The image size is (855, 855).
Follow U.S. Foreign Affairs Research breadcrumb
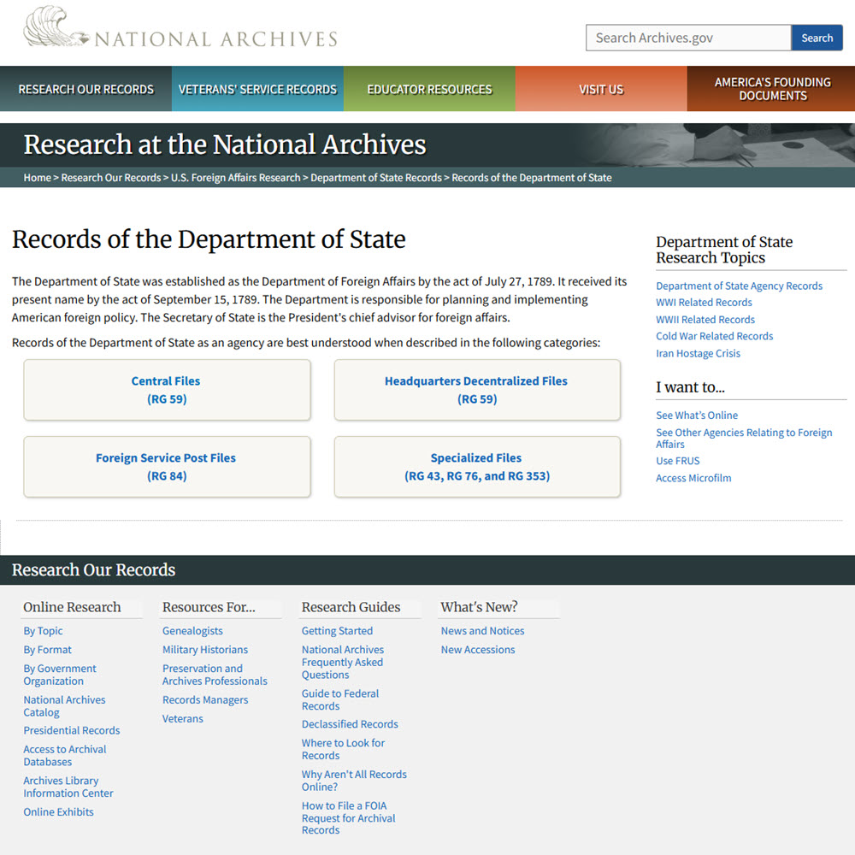pyautogui.click(x=236, y=178)
